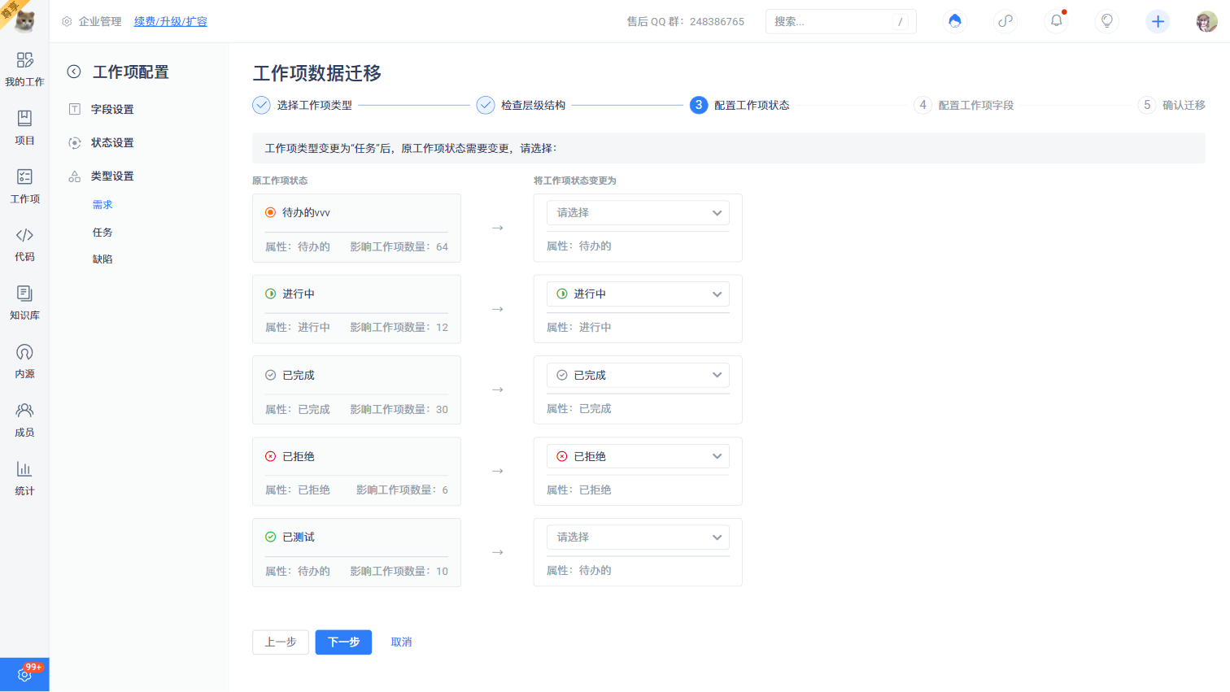The image size is (1230, 692).
Task: Click the 下一步 button
Action: tap(343, 642)
